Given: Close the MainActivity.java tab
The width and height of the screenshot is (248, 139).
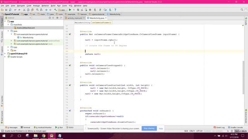Looking at the screenshot, I should (106, 18).
